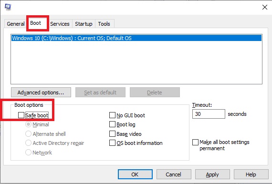Switch to the General tab
The width and height of the screenshot is (272, 184).
pos(15,24)
